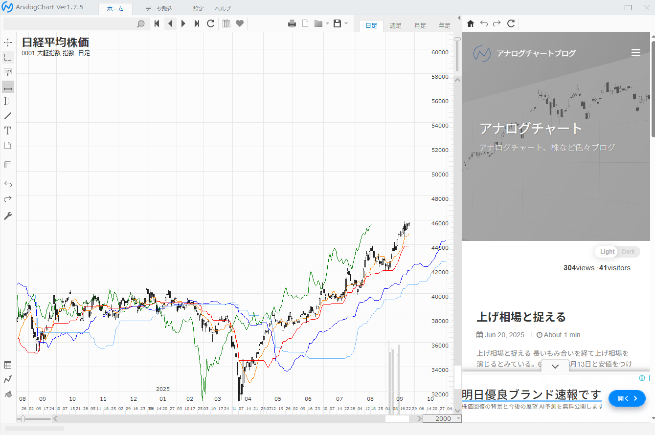Open the 2000 bar count dropdown

pos(458,419)
